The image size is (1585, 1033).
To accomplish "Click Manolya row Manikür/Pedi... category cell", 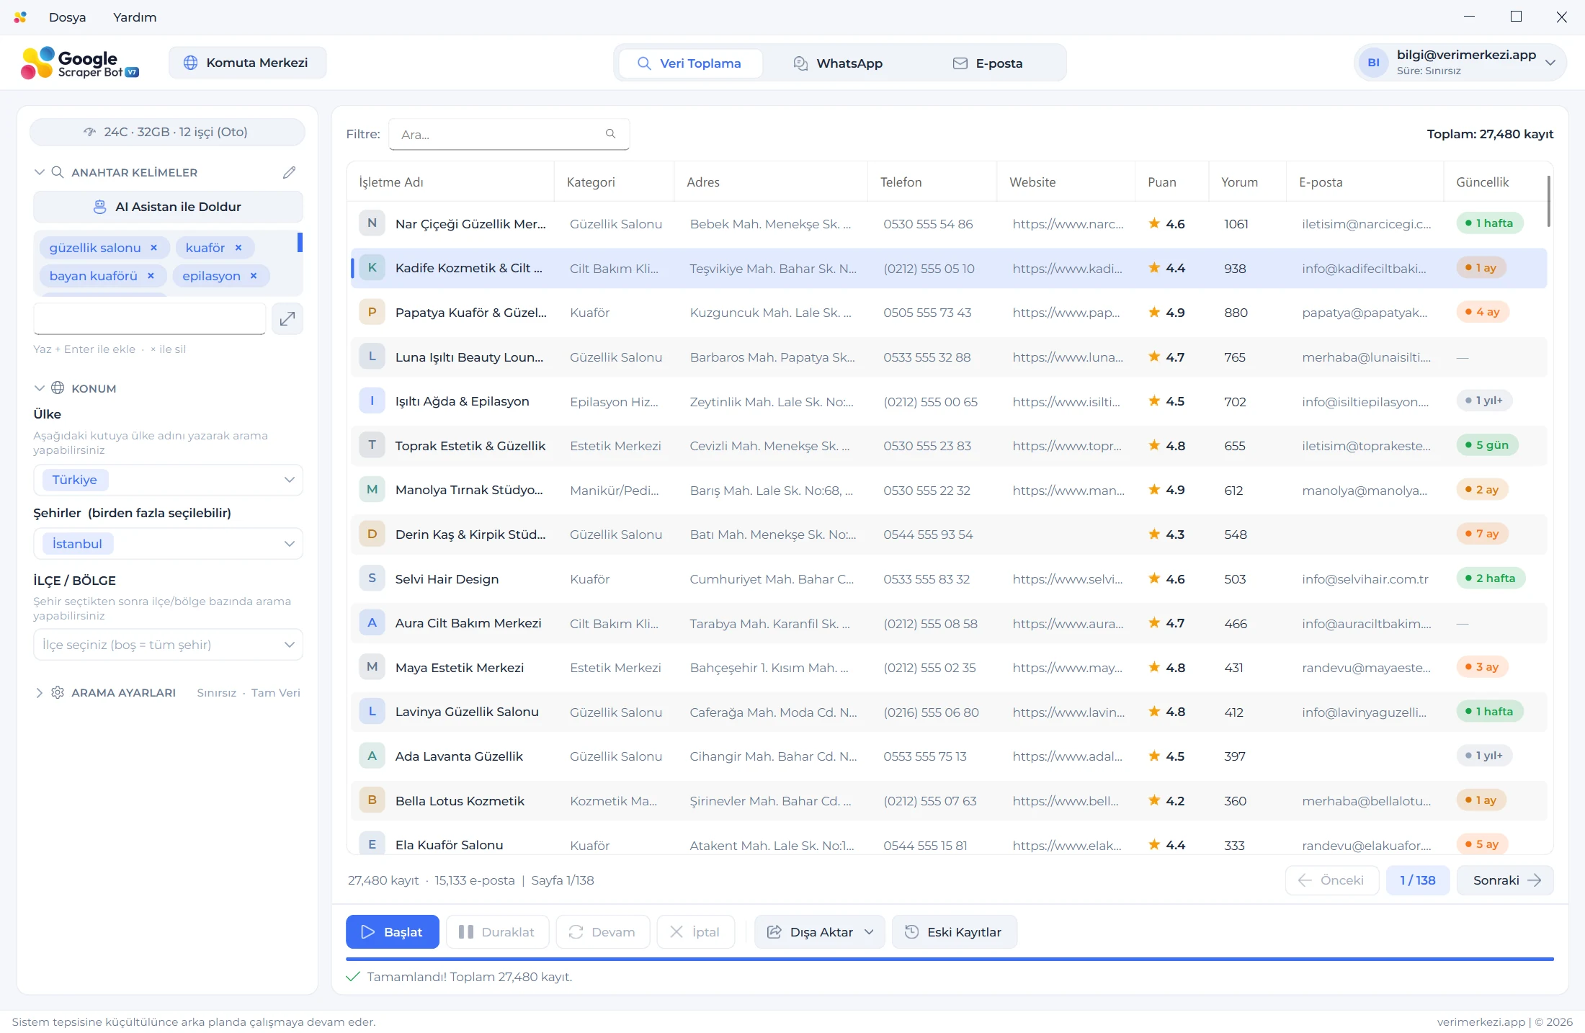I will [x=614, y=491].
